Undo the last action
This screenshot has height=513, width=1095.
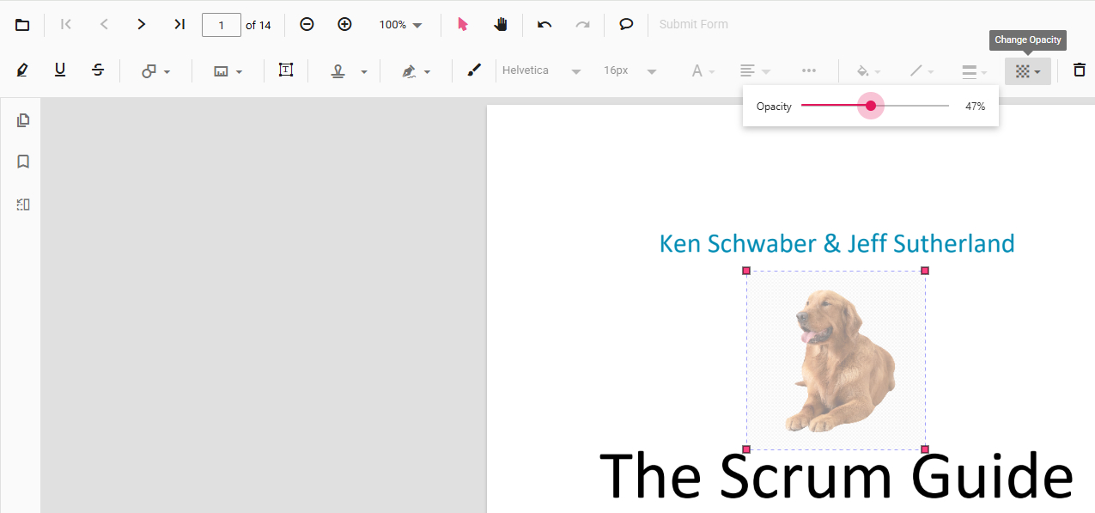(x=544, y=24)
